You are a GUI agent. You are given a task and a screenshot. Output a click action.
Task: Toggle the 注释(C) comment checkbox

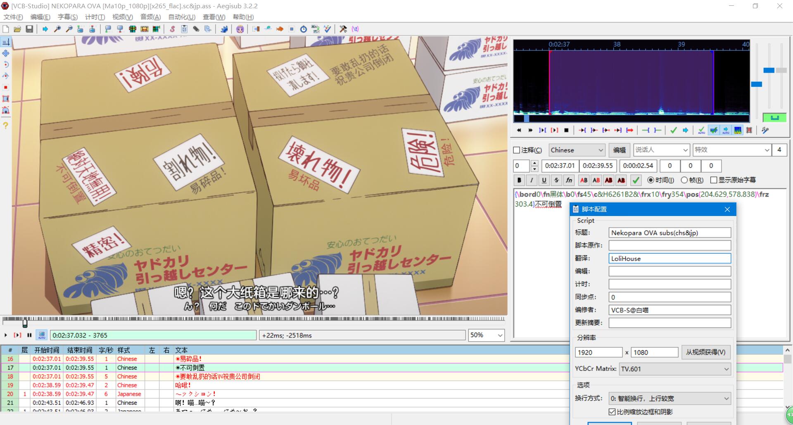(517, 150)
